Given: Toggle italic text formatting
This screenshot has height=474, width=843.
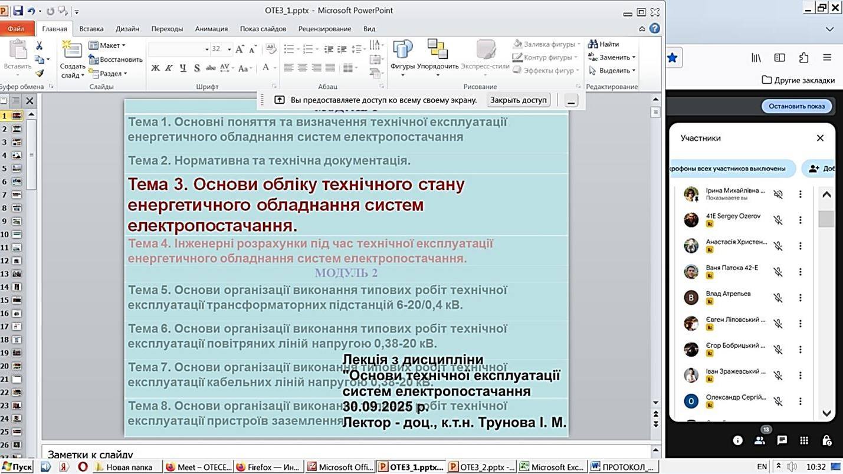Looking at the screenshot, I should pos(169,68).
